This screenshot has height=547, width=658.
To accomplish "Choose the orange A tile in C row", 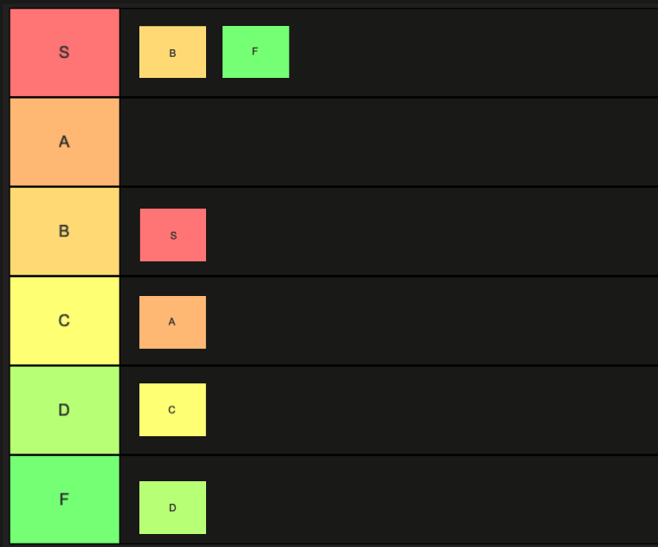I will click(x=172, y=322).
